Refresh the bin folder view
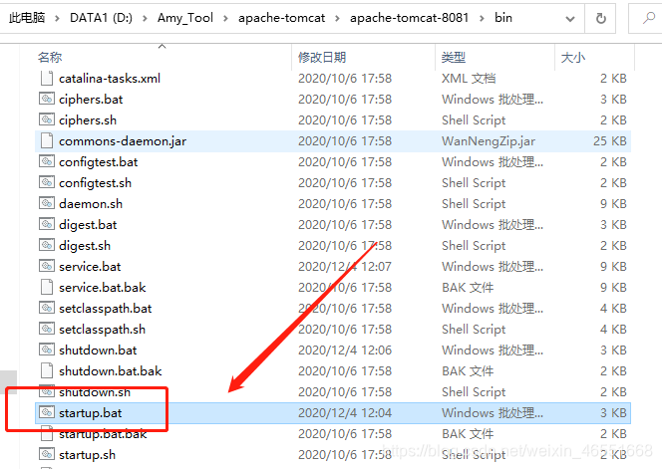Viewport: 662px width, 469px height. [600, 18]
